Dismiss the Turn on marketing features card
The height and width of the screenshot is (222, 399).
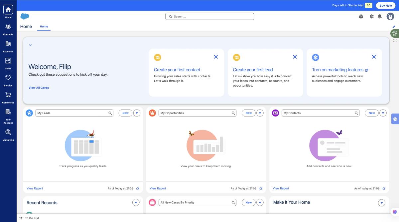coord(374,57)
